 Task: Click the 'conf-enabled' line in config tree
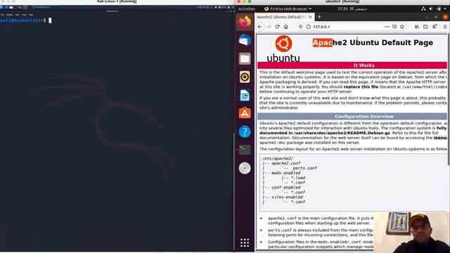point(287,188)
